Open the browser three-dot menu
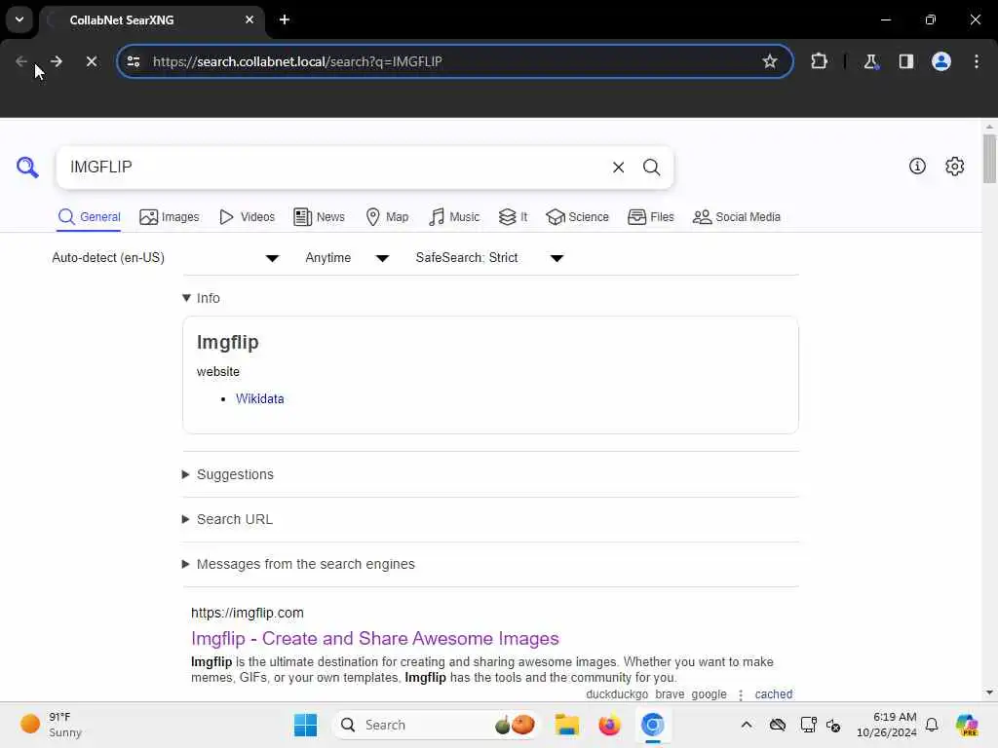 [976, 61]
